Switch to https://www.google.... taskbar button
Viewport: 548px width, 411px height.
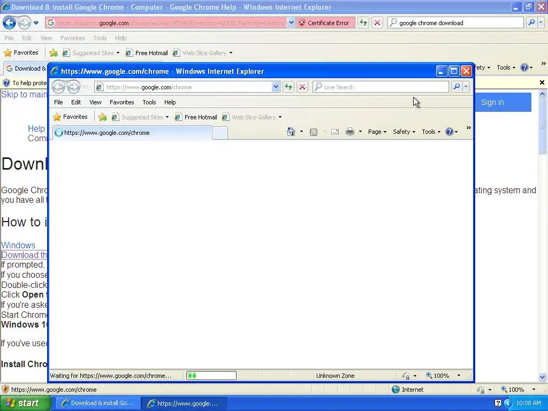pos(184,404)
